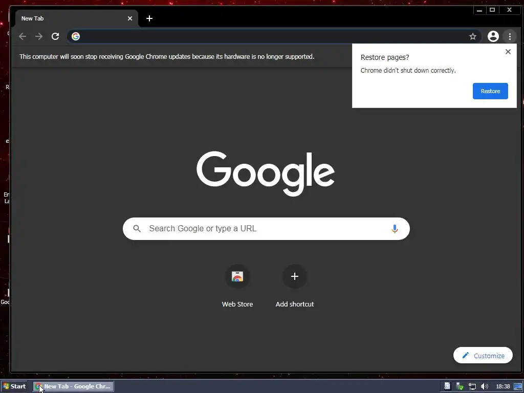The image size is (524, 393).
Task: Click the Add shortcut plus tile
Action: tap(294, 276)
